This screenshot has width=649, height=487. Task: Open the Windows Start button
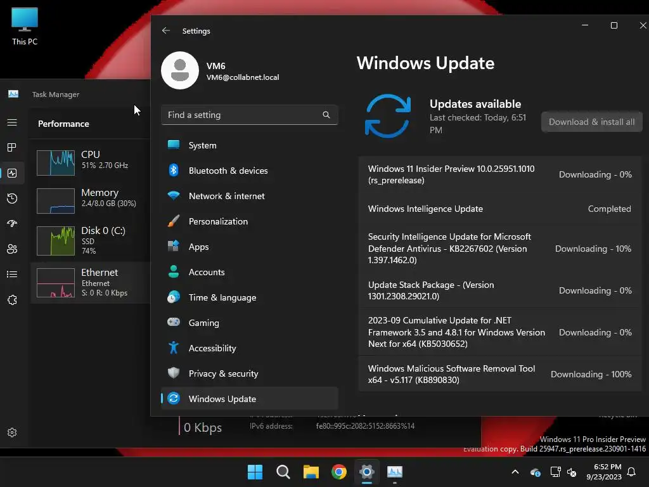point(255,472)
